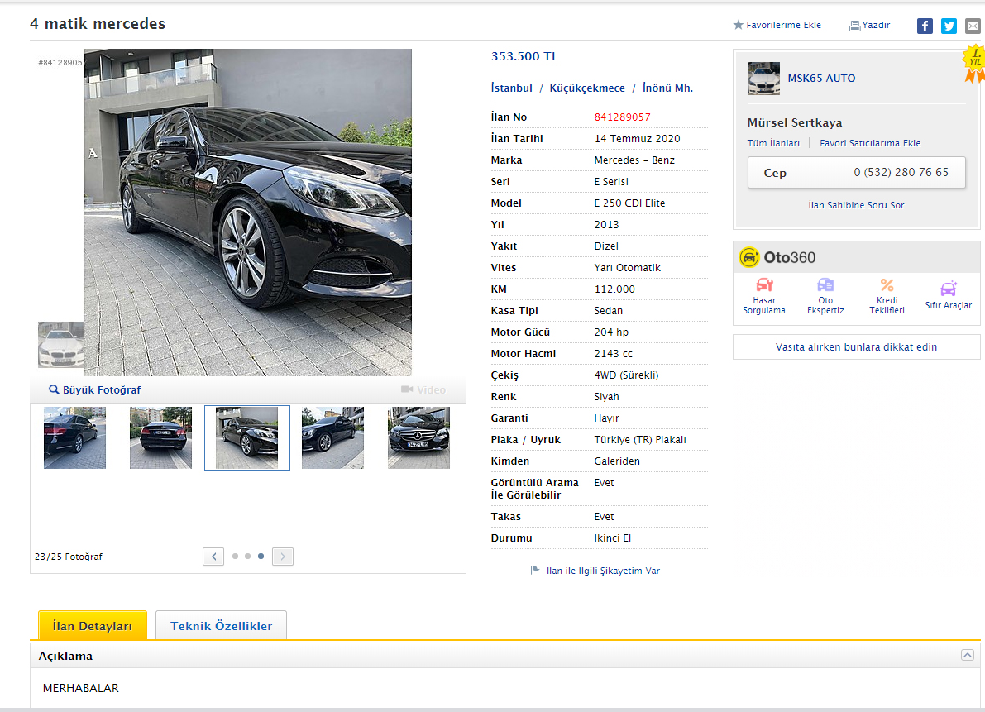The image size is (985, 712).
Task: Open MSK65 AUTO store logo image
Action: pos(764,79)
